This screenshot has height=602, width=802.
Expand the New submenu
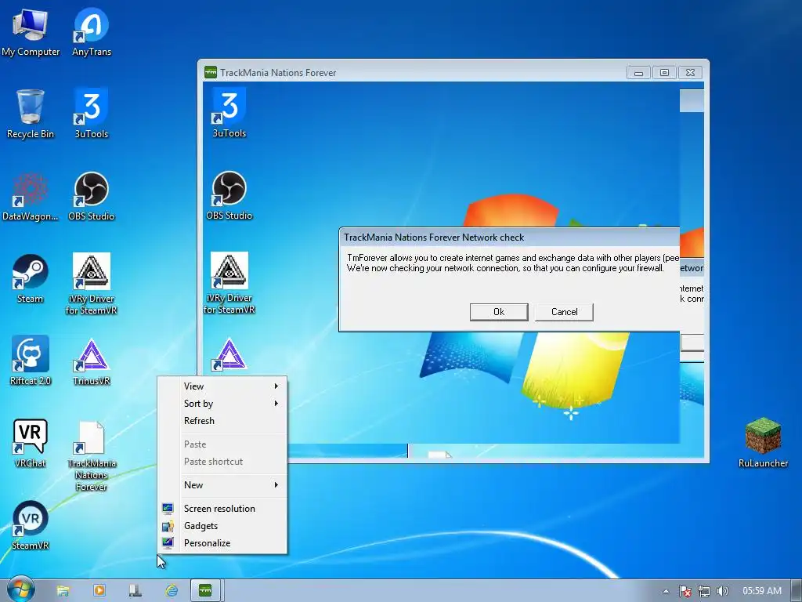pyautogui.click(x=222, y=484)
